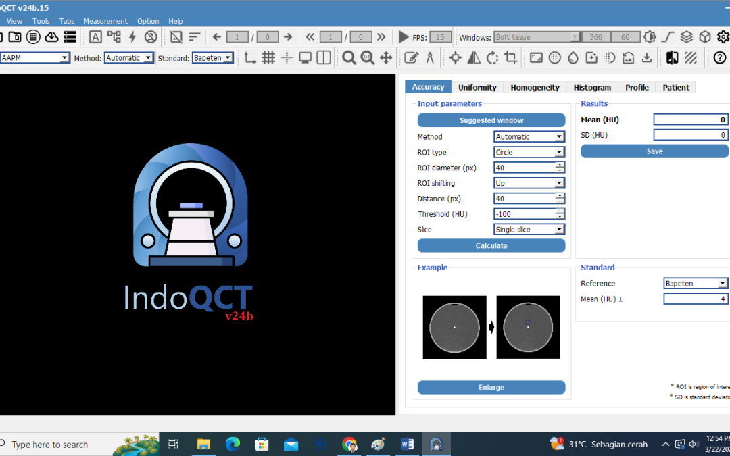Open Help via the question mark icon
Screen dimensions: 730x456
coord(720,57)
